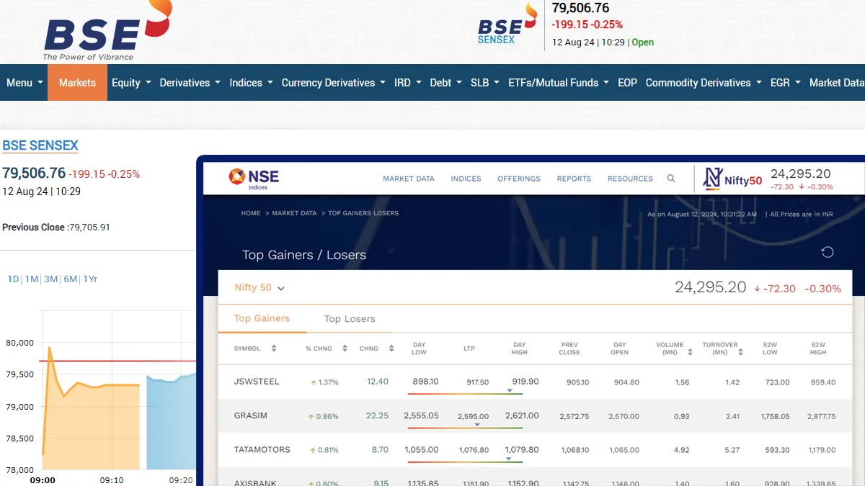The width and height of the screenshot is (865, 486).
Task: Click the Previous Close value 79,705.91
Action: point(89,228)
